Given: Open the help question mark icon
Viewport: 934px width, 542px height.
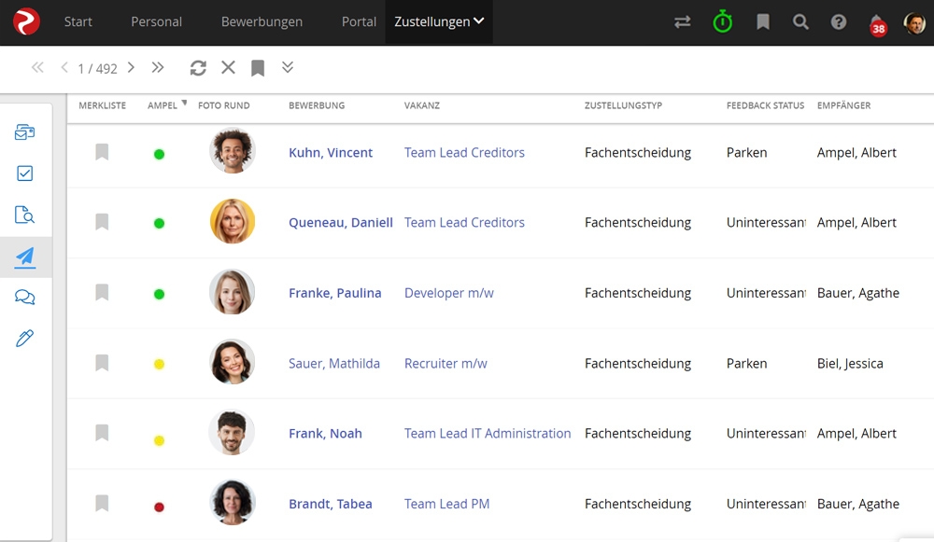Looking at the screenshot, I should (839, 21).
